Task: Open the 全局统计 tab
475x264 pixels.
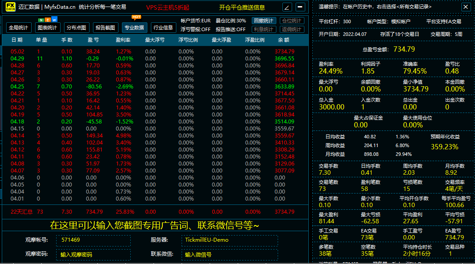Action: click(x=18, y=28)
